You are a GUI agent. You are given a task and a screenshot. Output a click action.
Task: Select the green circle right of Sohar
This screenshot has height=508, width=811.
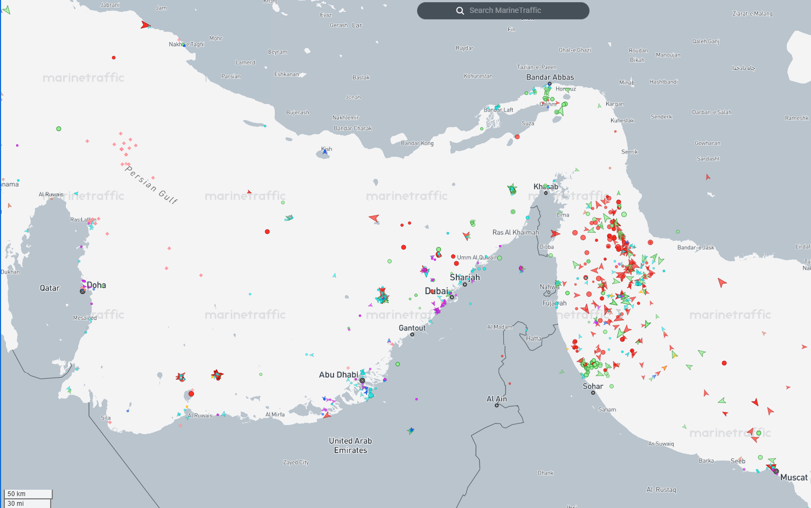pos(612,386)
